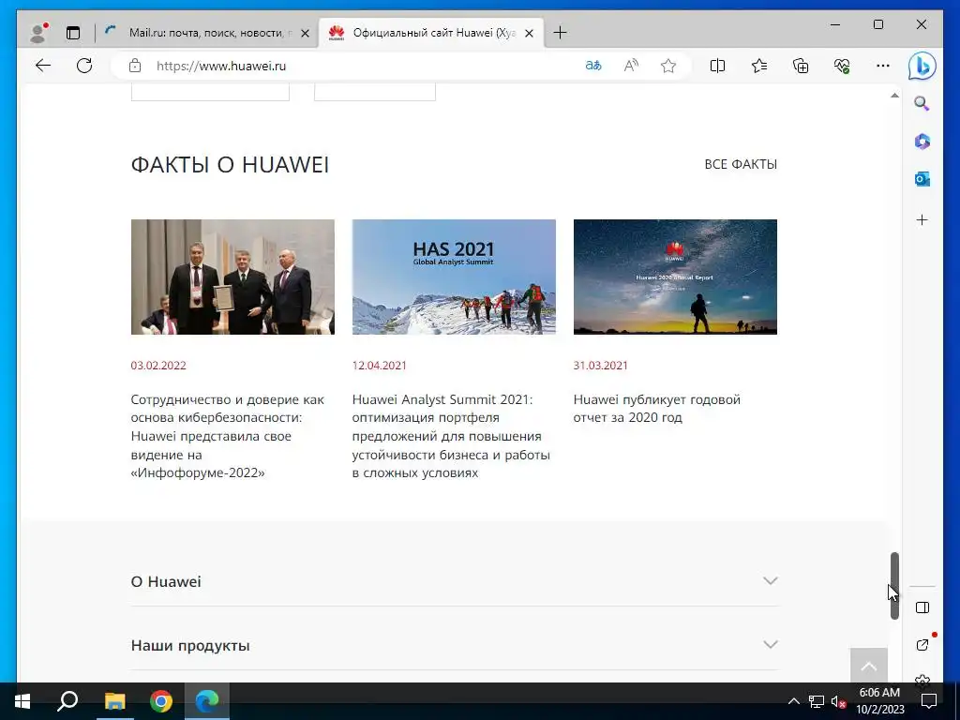Screen dimensions: 960x720
Task: Open link in new window sidebar icon
Action: click(922, 645)
